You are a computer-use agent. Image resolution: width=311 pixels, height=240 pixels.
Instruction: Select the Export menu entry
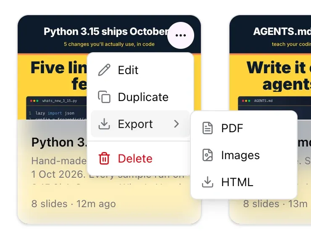[x=140, y=124]
